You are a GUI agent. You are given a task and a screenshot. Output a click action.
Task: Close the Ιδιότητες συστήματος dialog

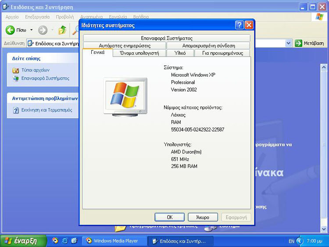coord(249,25)
